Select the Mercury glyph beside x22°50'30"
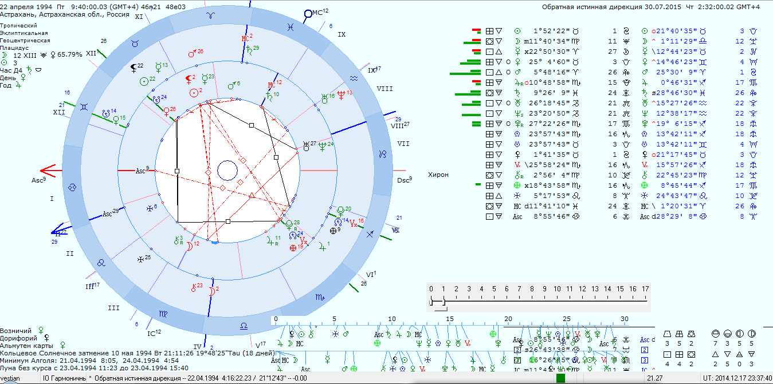Screen dimensions: 773x384 tap(517, 52)
